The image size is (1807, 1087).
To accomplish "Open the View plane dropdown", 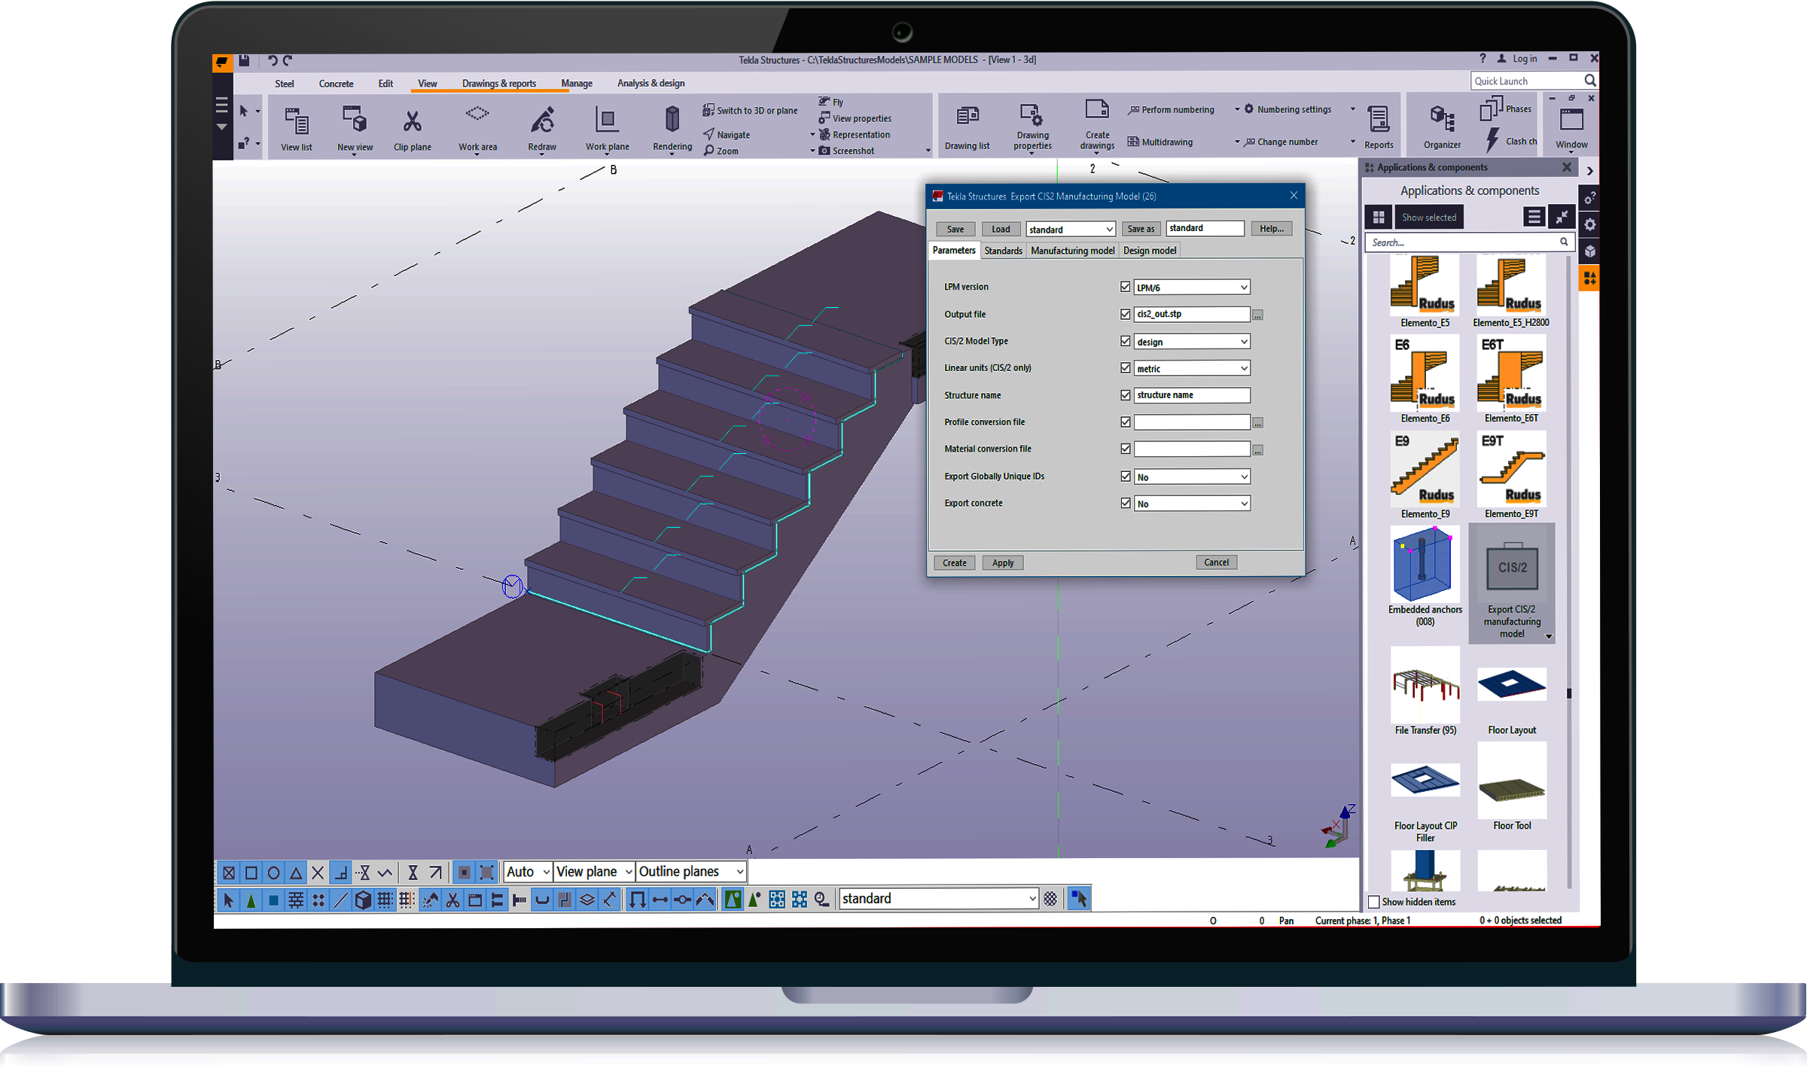I will pyautogui.click(x=593, y=872).
